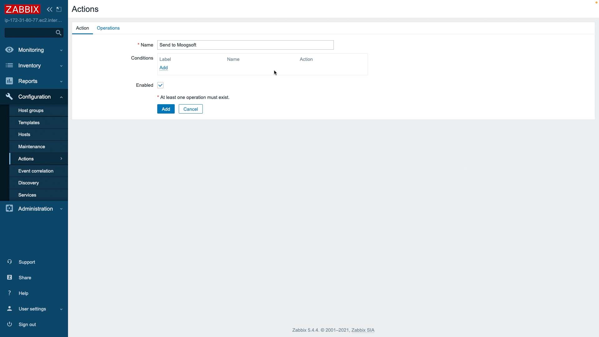599x337 pixels.
Task: Click the Inventory section icon
Action: 9,65
